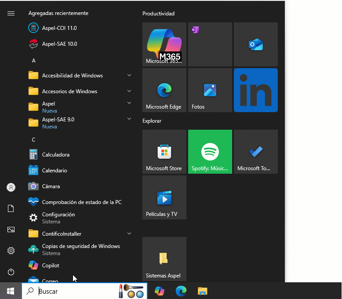Image resolution: width=342 pixels, height=299 pixels.
Task: Click the Buscar search box
Action: click(75, 291)
